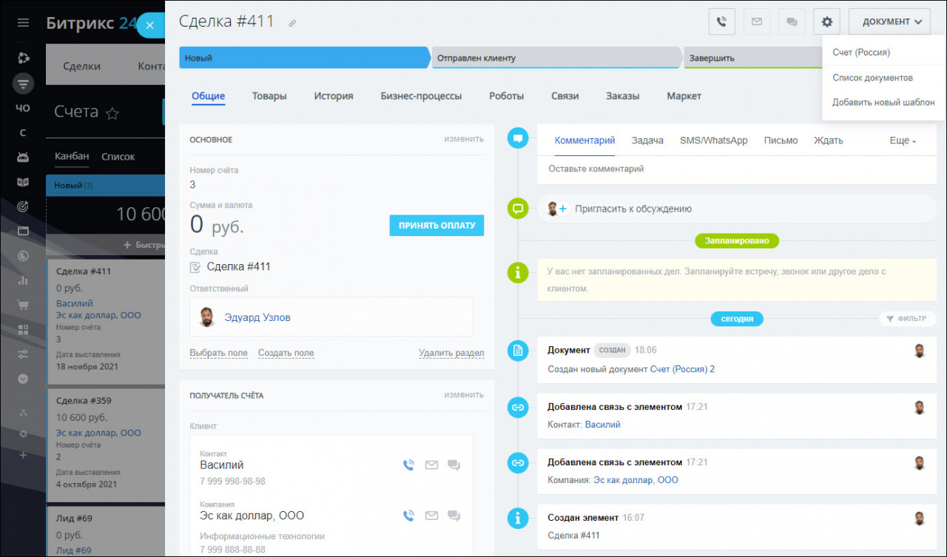This screenshot has height=557, width=947.
Task: Open the book icon in left sidebar
Action: [23, 182]
